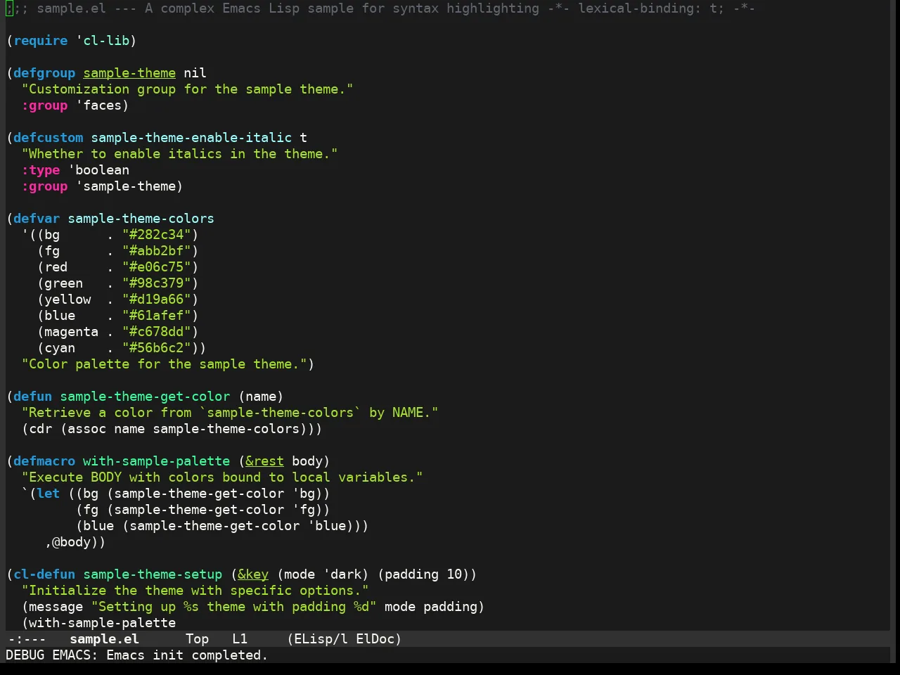Click function name sample-theme-get-color after defun
Screen dimensions: 900x675
[145, 397]
